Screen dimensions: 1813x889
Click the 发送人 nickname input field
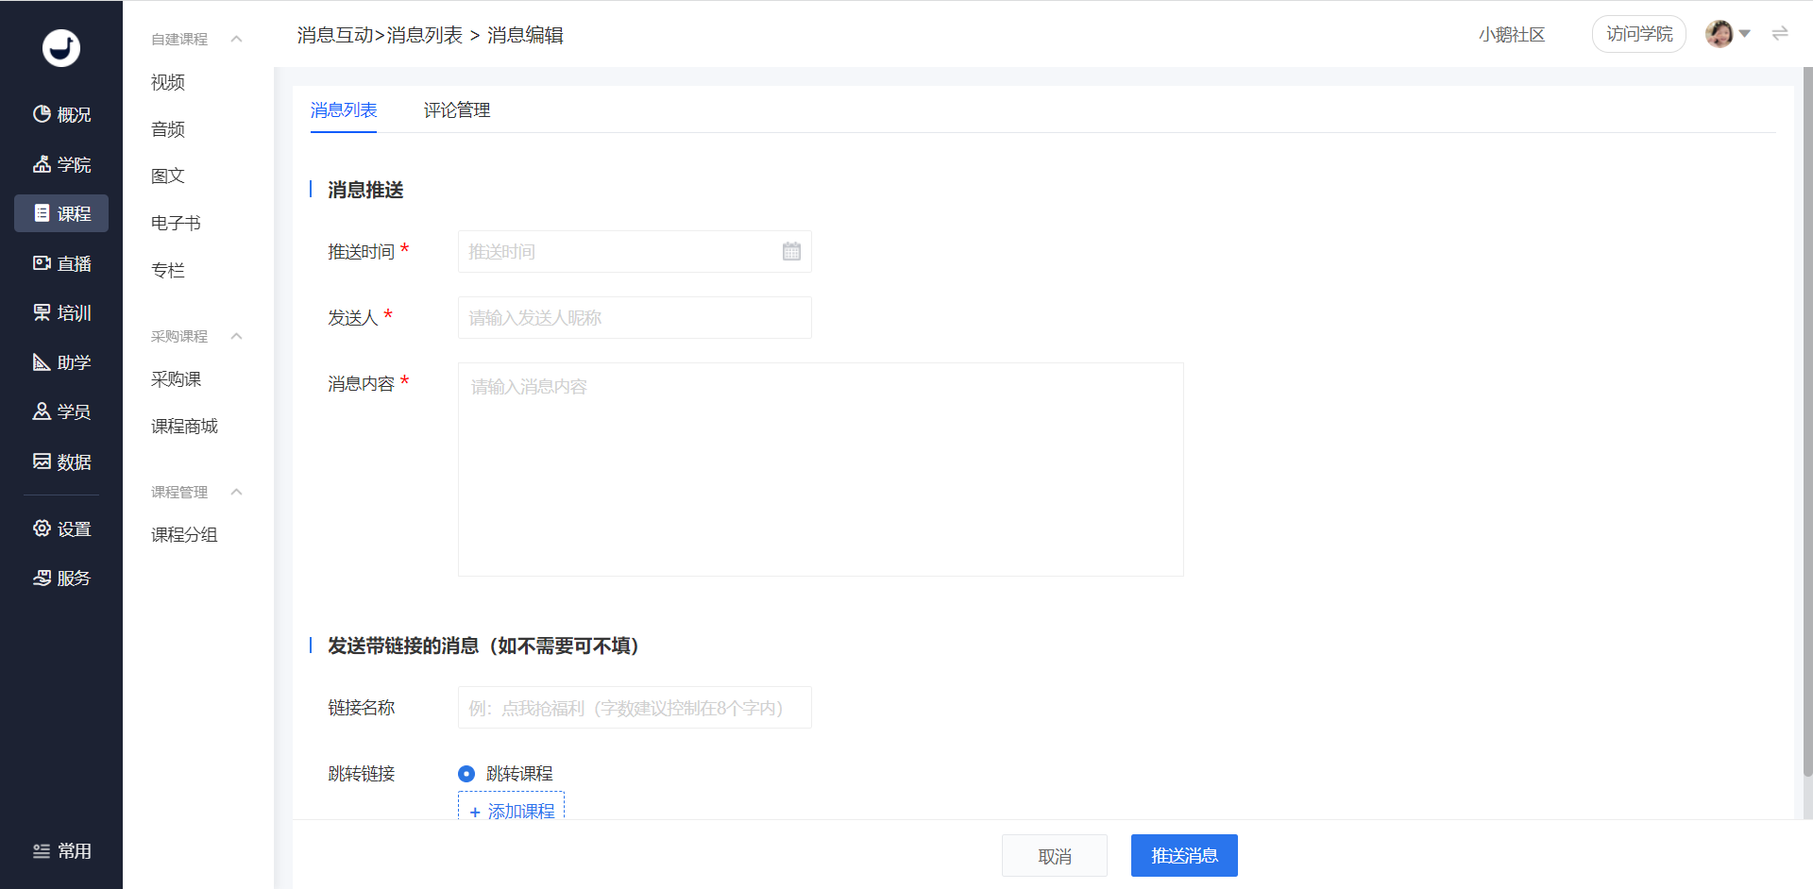(635, 318)
